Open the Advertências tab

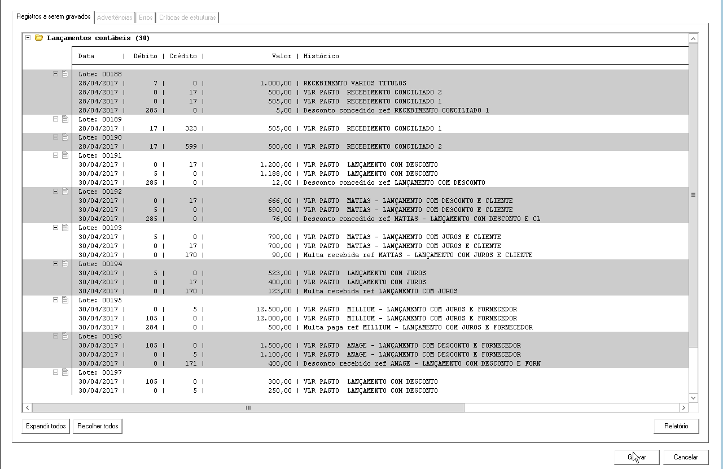pyautogui.click(x=115, y=18)
